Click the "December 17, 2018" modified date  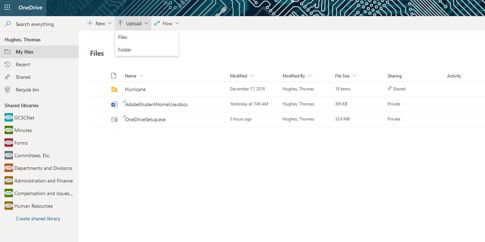point(247,89)
